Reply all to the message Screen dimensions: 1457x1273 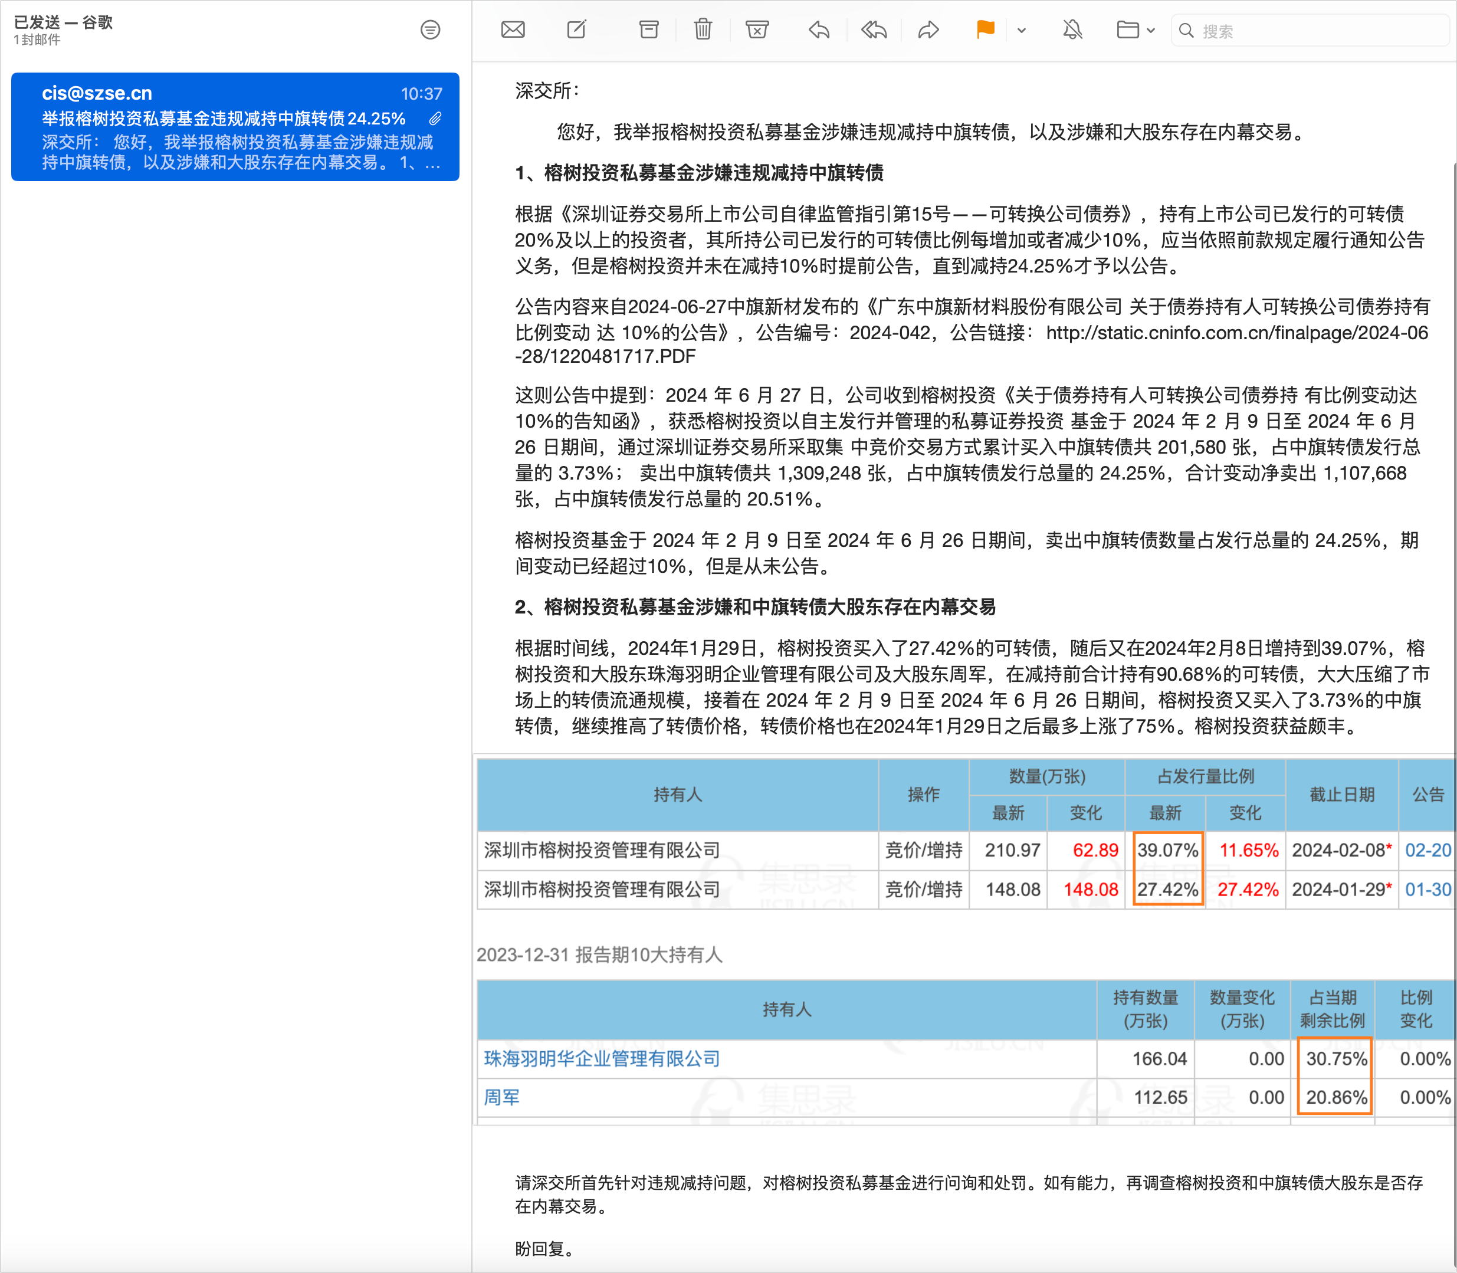click(874, 30)
